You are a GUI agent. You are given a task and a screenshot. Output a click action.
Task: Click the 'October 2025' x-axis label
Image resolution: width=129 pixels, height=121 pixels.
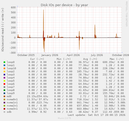click(26, 55)
